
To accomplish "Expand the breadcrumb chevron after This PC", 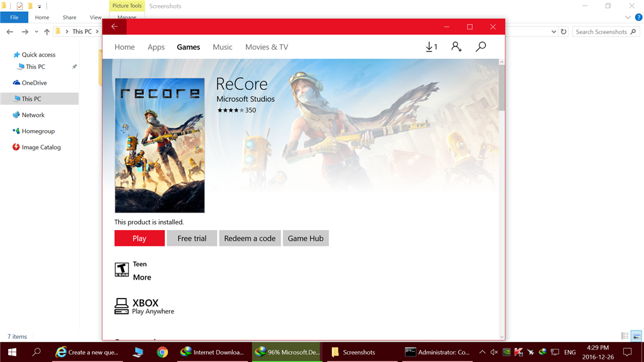I will coord(97,31).
